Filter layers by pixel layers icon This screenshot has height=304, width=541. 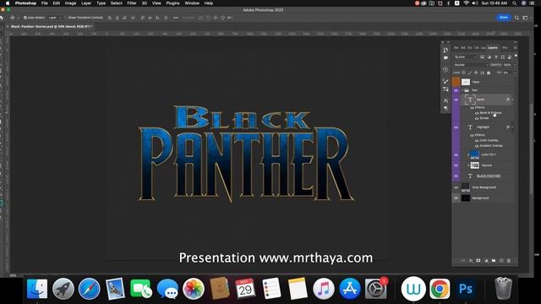click(483, 57)
